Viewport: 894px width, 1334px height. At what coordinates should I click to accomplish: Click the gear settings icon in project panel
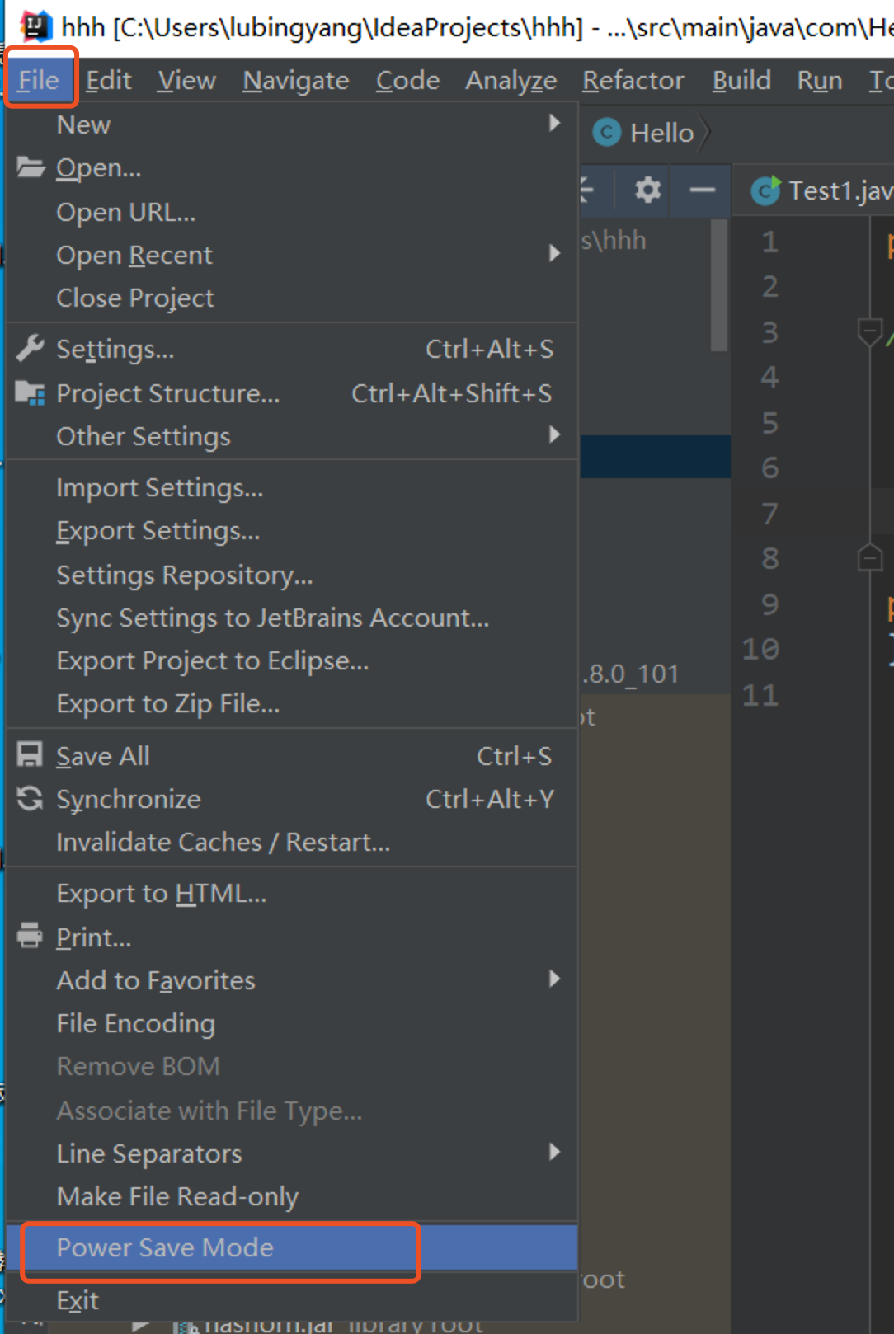[x=647, y=190]
